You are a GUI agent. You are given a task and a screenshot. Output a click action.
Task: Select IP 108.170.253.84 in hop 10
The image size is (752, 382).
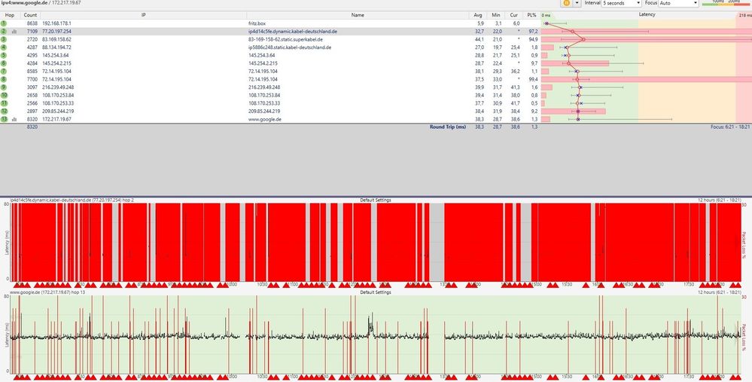(x=57, y=95)
